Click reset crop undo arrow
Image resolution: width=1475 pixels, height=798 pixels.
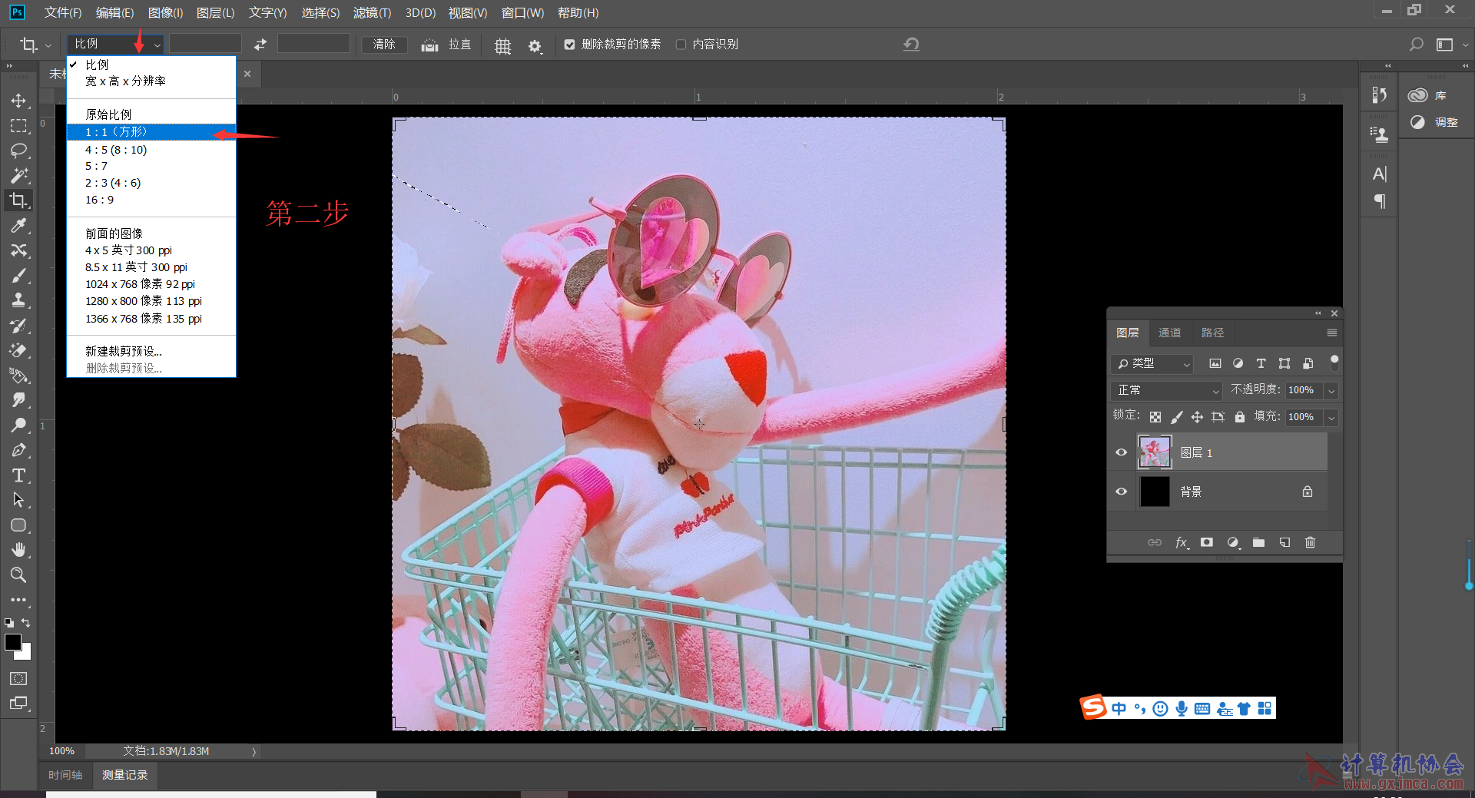click(911, 45)
